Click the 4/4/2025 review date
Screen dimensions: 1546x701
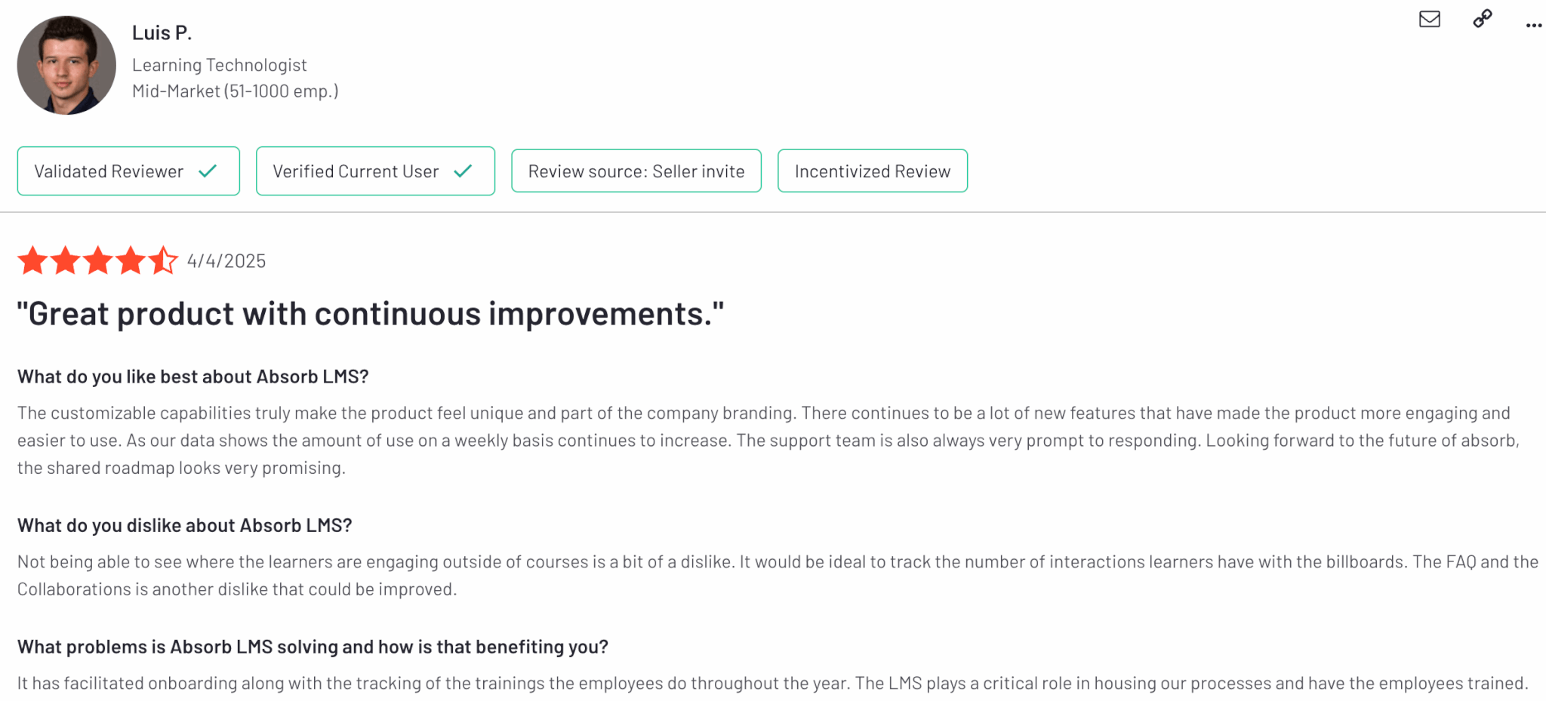[x=226, y=261]
